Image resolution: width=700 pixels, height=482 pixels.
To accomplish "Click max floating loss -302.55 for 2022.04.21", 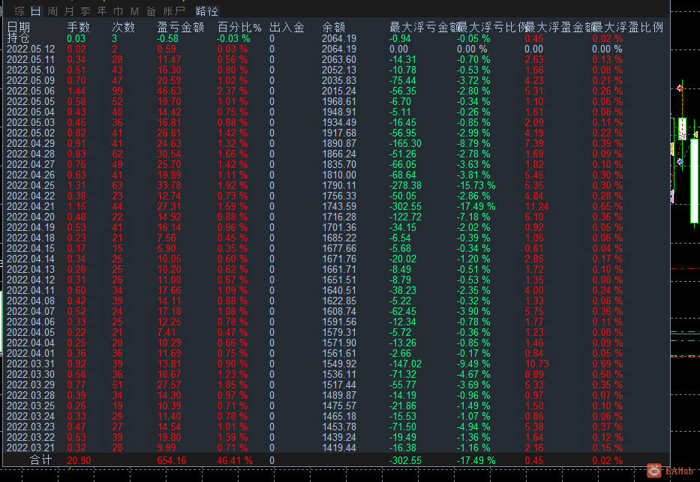I will [405, 206].
